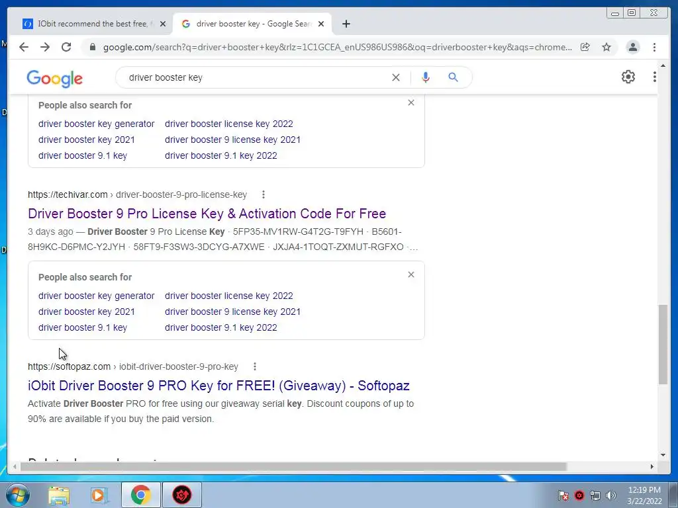Click the vertical scrollbar thumb

click(x=663, y=344)
